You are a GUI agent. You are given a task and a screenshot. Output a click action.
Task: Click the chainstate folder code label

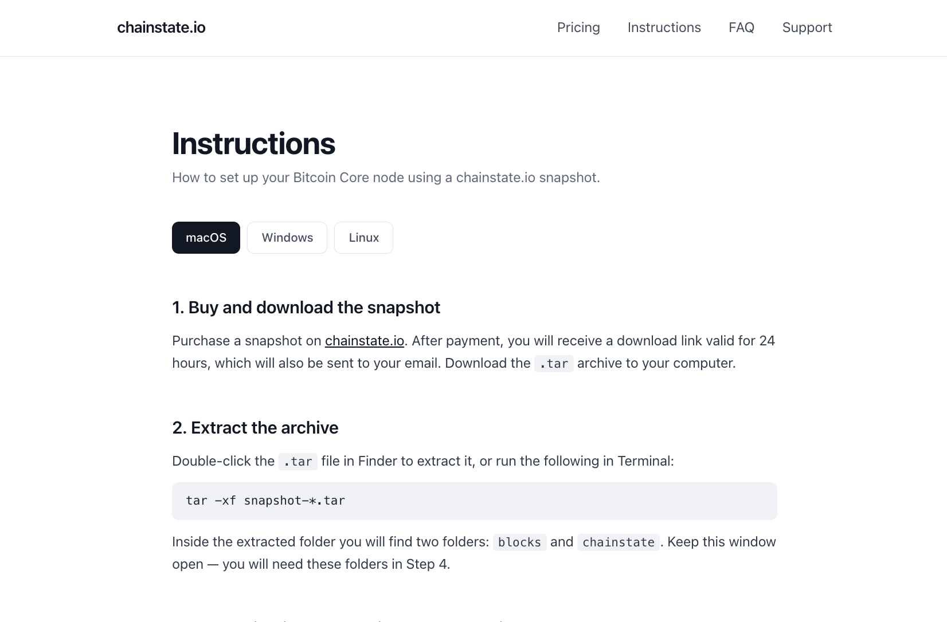pyautogui.click(x=618, y=542)
